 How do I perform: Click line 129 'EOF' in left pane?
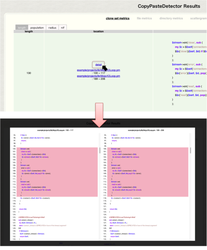[x=20, y=228]
